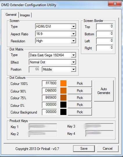This screenshot has width=123, height=157.
Task: Open the Effect dropdown showing Normal Dot
Action: click(52, 62)
